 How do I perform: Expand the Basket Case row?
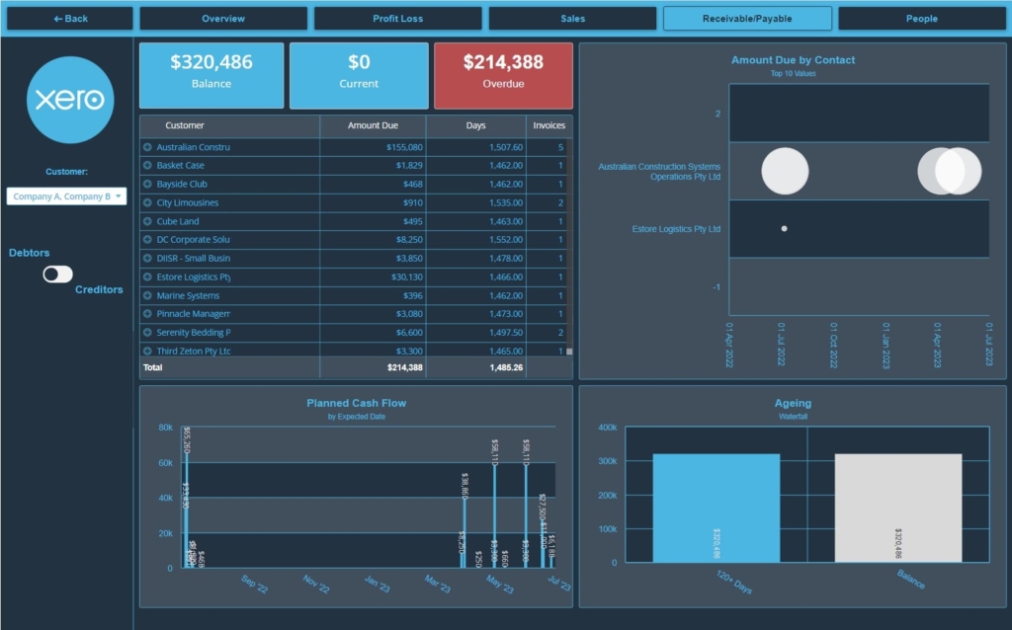(x=147, y=165)
